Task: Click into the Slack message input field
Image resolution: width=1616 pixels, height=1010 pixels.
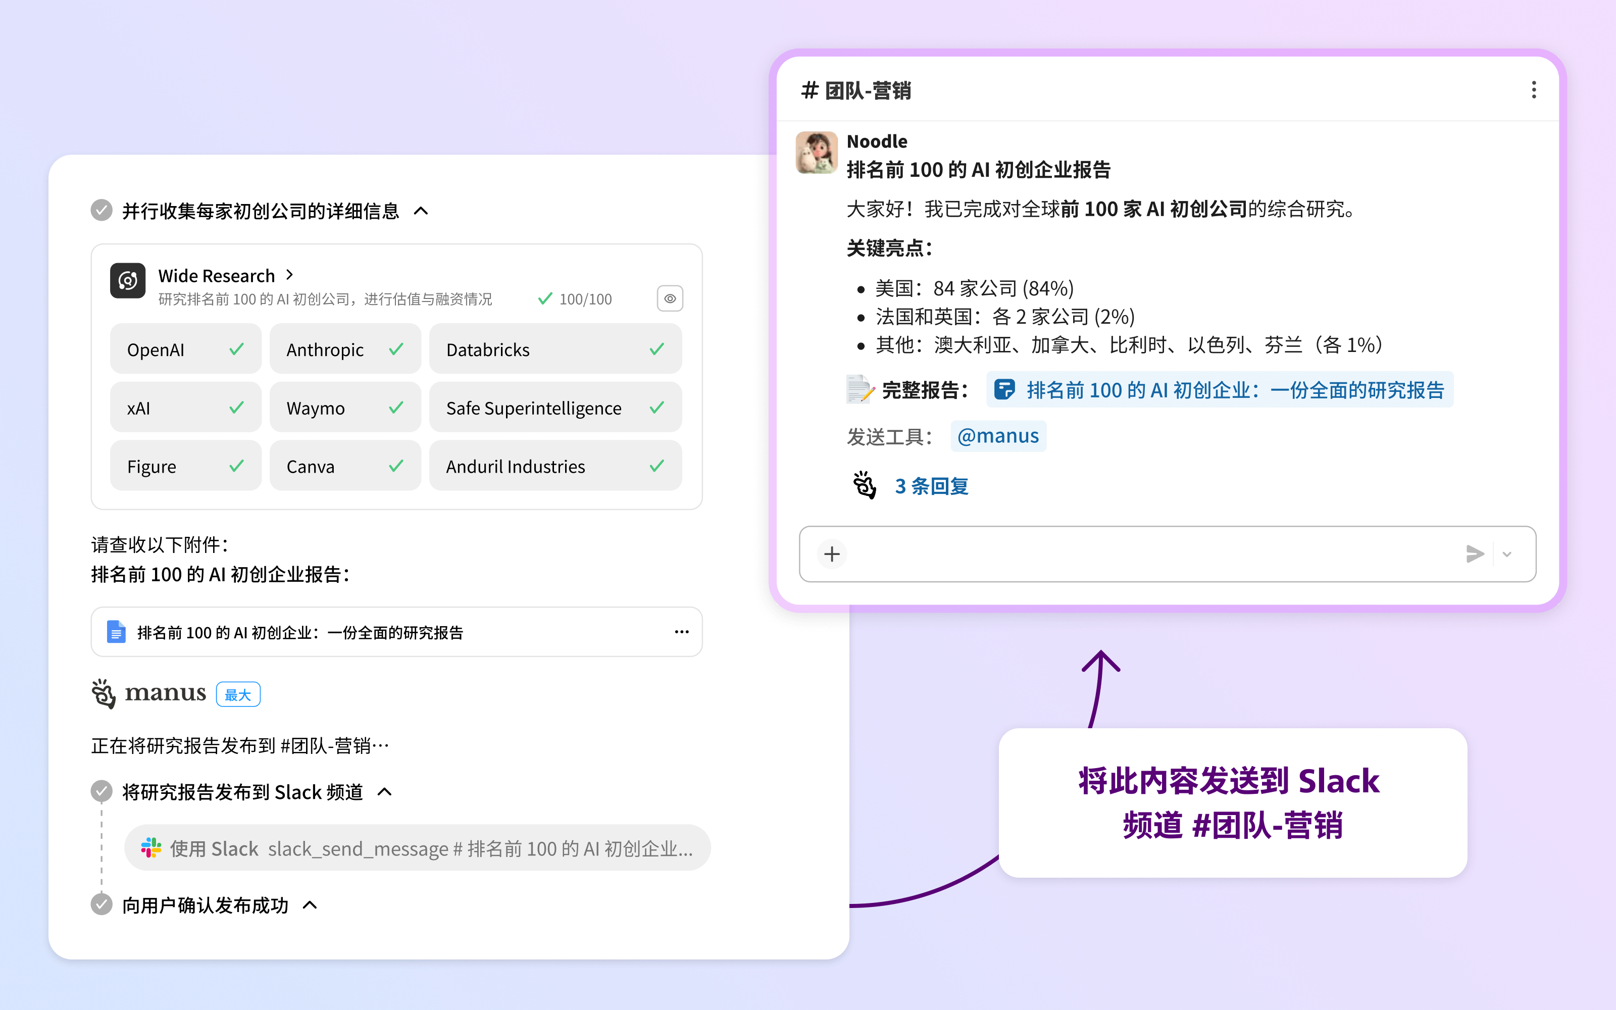Action: tap(1148, 554)
